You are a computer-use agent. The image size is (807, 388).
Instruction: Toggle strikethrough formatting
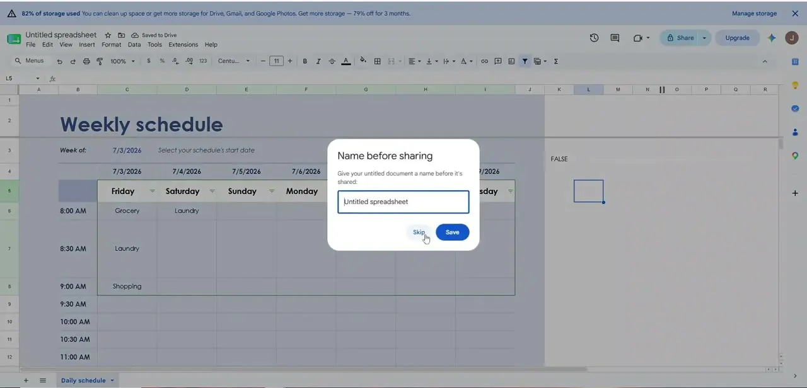(x=332, y=61)
